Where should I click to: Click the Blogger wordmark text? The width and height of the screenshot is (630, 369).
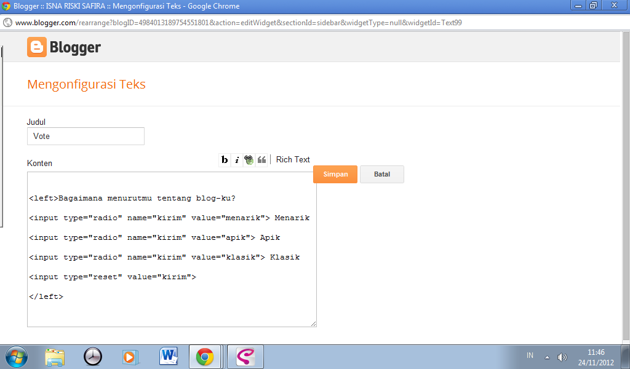pyautogui.click(x=75, y=47)
